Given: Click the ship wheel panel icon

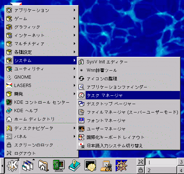Looking at the screenshot, I should coord(121,166).
